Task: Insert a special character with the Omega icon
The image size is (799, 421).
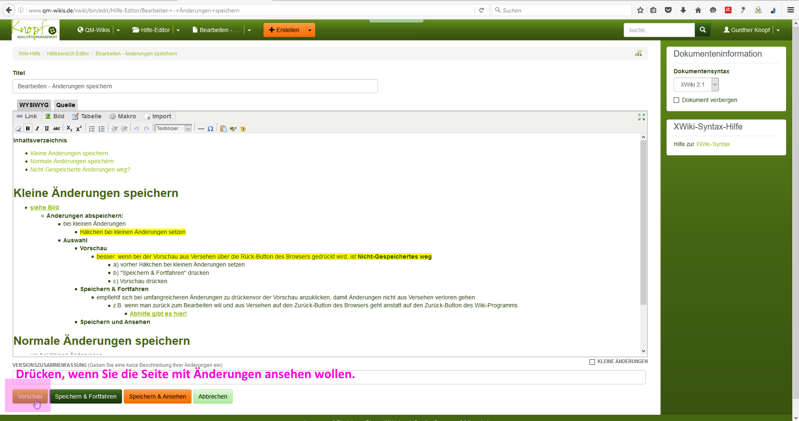Action: point(211,129)
